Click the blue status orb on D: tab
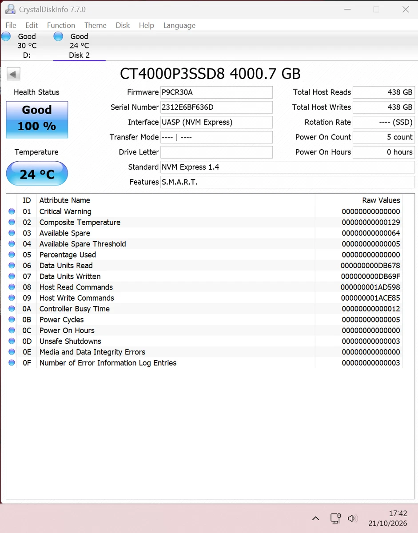The height and width of the screenshot is (533, 418). tap(6, 36)
